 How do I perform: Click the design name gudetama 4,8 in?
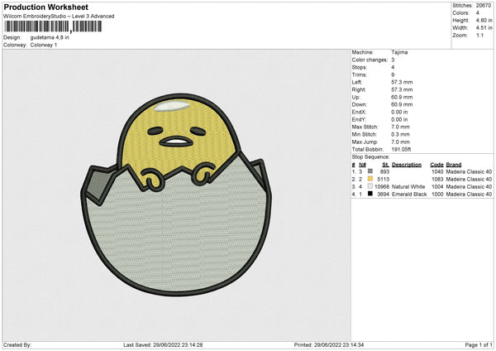50,37
